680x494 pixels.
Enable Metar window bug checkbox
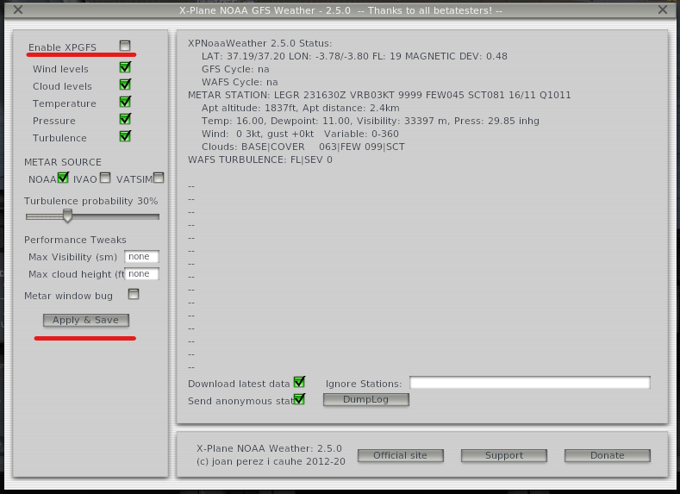coord(134,294)
